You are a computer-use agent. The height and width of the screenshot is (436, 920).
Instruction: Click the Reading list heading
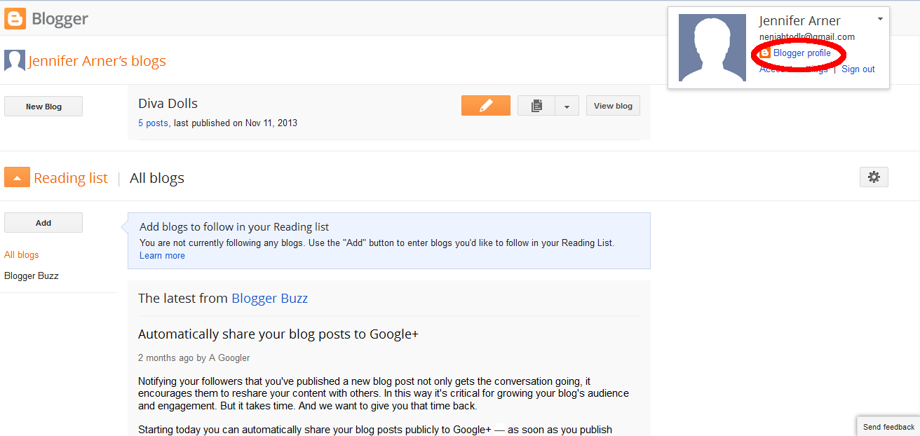pyautogui.click(x=71, y=178)
